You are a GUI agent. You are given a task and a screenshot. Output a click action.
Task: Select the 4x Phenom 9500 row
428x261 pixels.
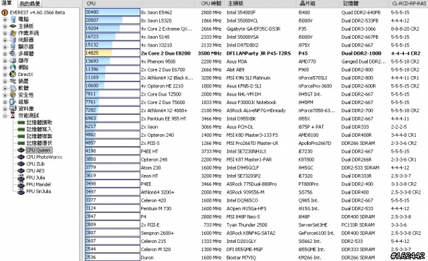pyautogui.click(x=256, y=61)
